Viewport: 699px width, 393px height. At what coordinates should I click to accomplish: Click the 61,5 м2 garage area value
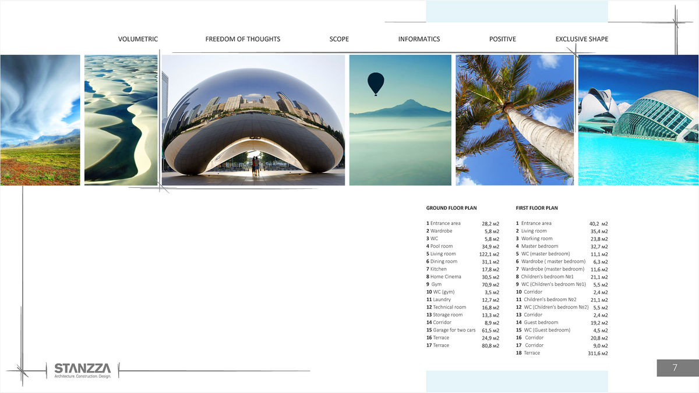pos(490,330)
